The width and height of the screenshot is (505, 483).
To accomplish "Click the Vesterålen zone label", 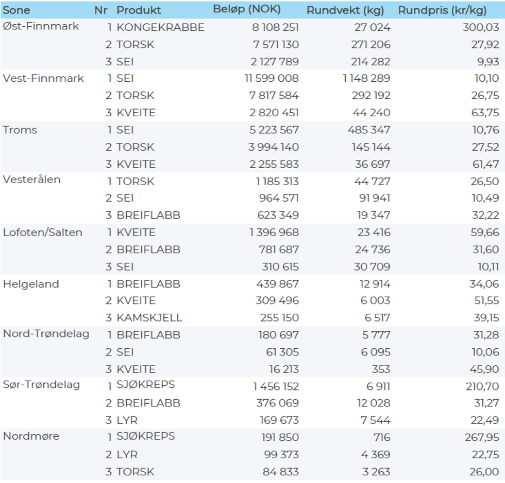I will click(31, 180).
